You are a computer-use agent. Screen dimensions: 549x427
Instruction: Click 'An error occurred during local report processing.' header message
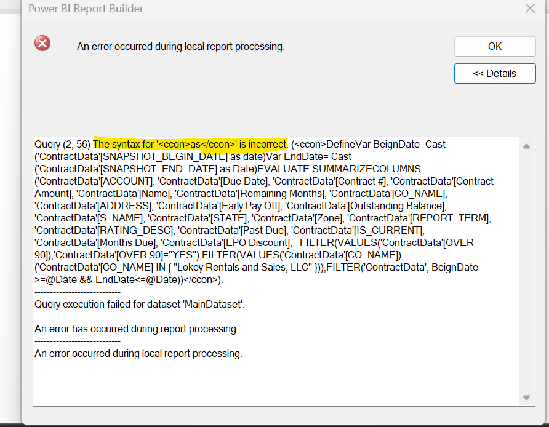(181, 47)
